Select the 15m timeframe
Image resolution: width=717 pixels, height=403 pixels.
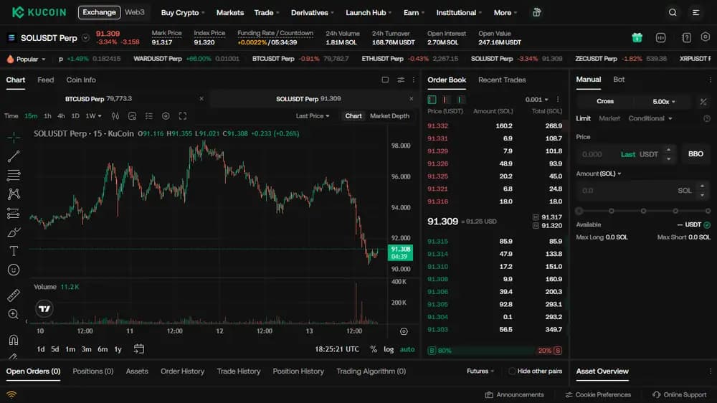31,116
